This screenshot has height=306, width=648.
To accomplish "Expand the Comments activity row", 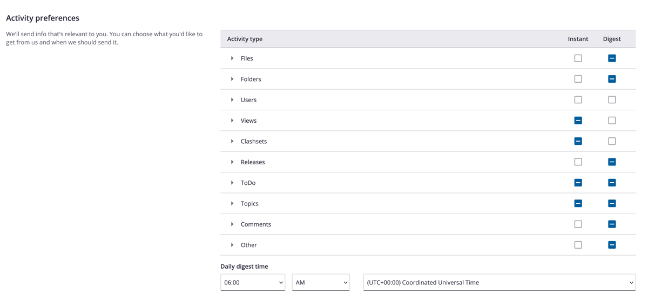I will point(232,224).
